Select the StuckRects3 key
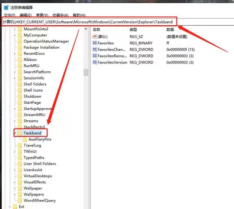 [34, 127]
